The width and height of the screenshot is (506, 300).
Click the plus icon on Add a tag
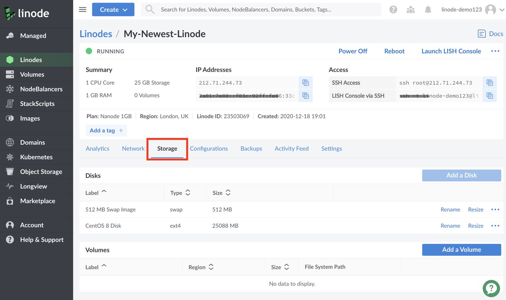coord(121,130)
